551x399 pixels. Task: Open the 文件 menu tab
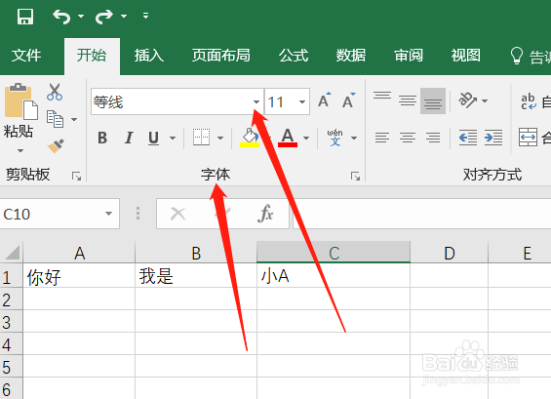tap(26, 56)
